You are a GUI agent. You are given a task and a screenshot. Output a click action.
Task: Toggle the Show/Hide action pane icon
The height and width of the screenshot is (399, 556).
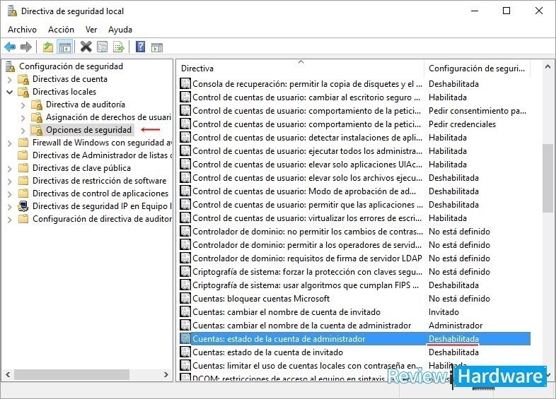157,47
